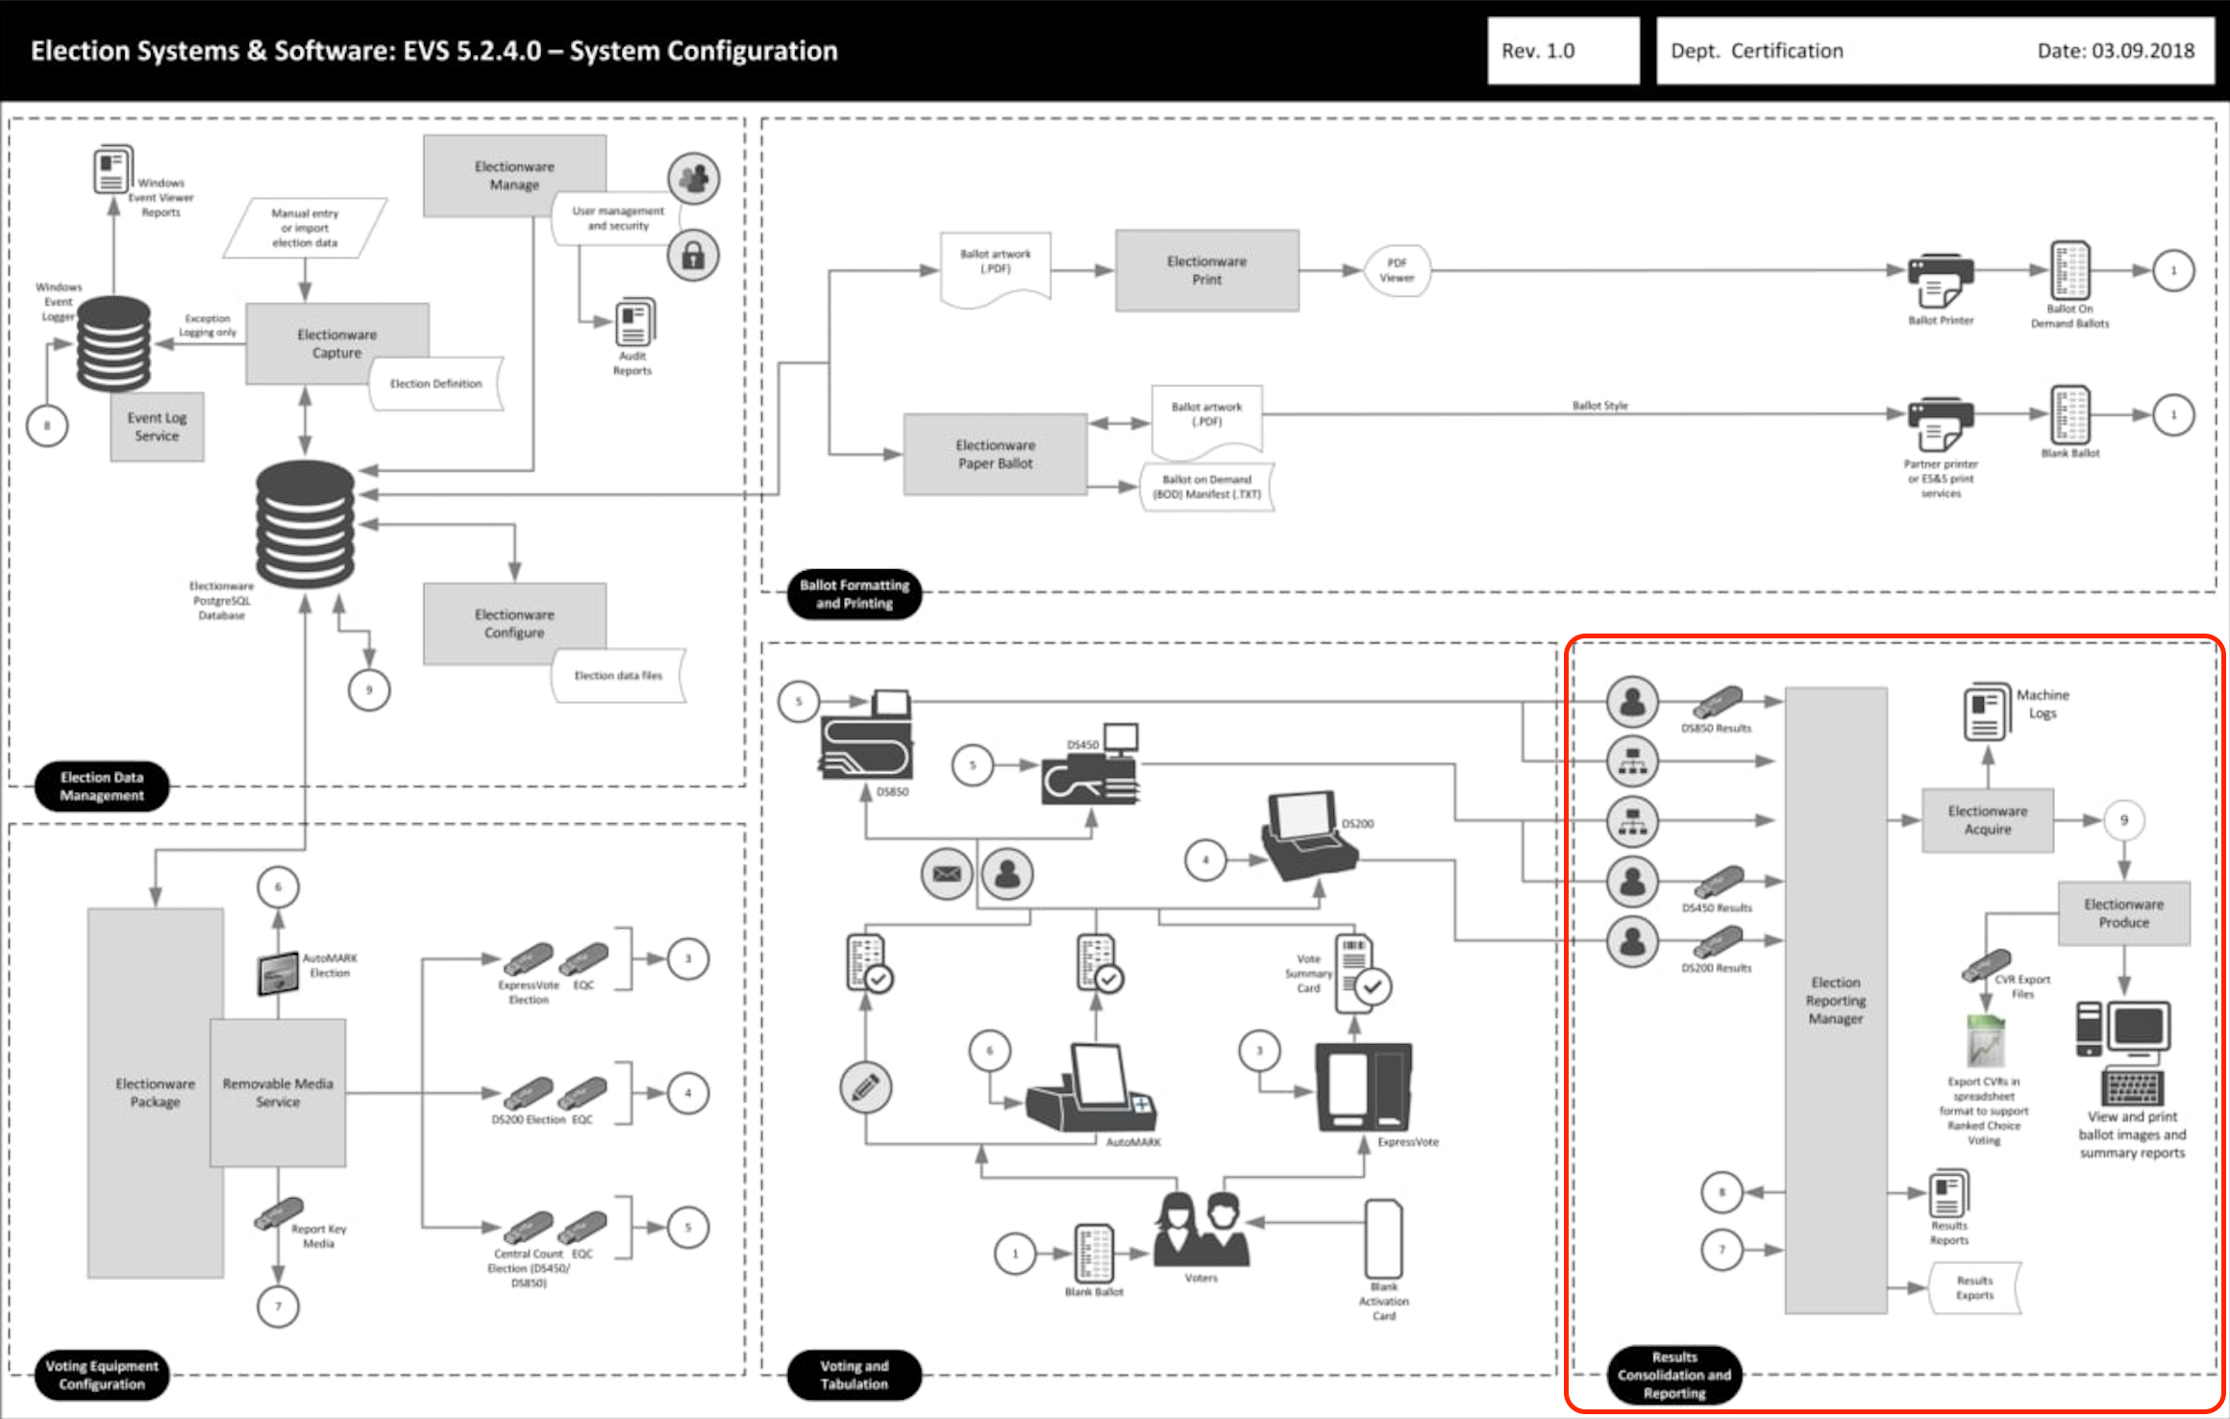Screen dimensions: 2230x1419
Task: Click the Voters people icon
Action: [x=1201, y=1230]
